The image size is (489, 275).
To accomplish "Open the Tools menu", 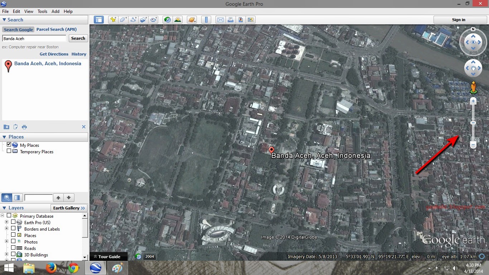I will [x=42, y=11].
